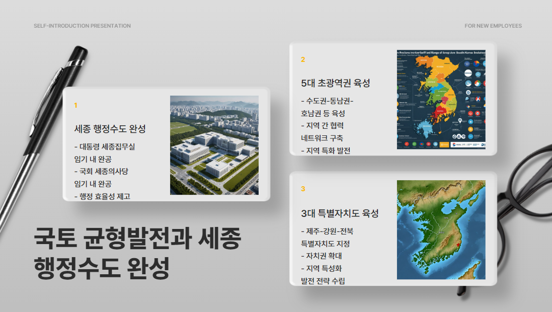Select the main title '국토 균형발전과 세종 행정수도 완성'
This screenshot has width=552, height=312.
point(137,253)
